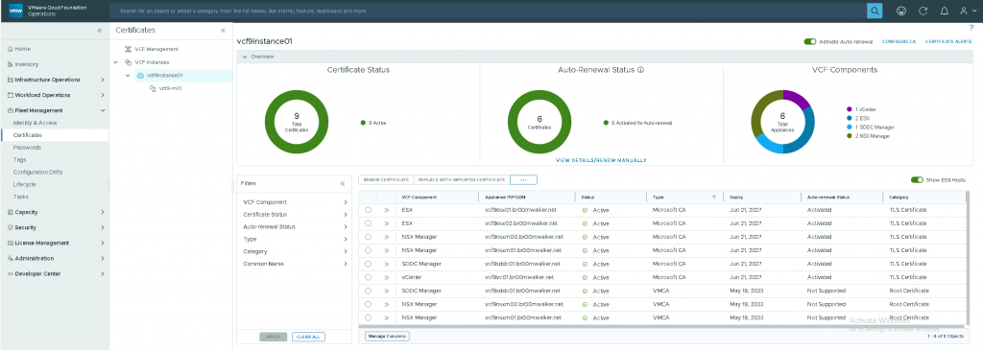
Task: Click the Type column sort arrow
Action: coord(713,197)
